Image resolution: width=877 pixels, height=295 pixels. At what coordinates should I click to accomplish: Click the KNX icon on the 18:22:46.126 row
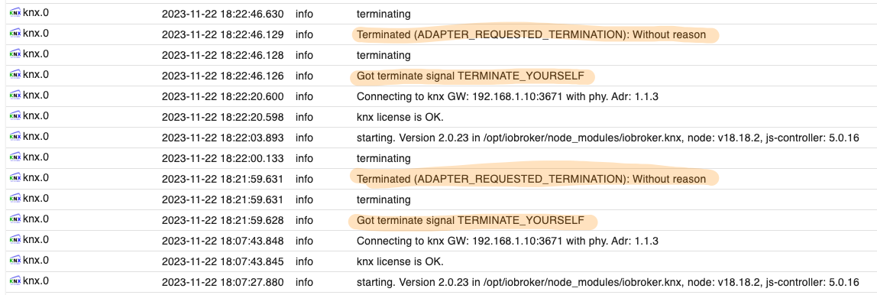coord(15,75)
